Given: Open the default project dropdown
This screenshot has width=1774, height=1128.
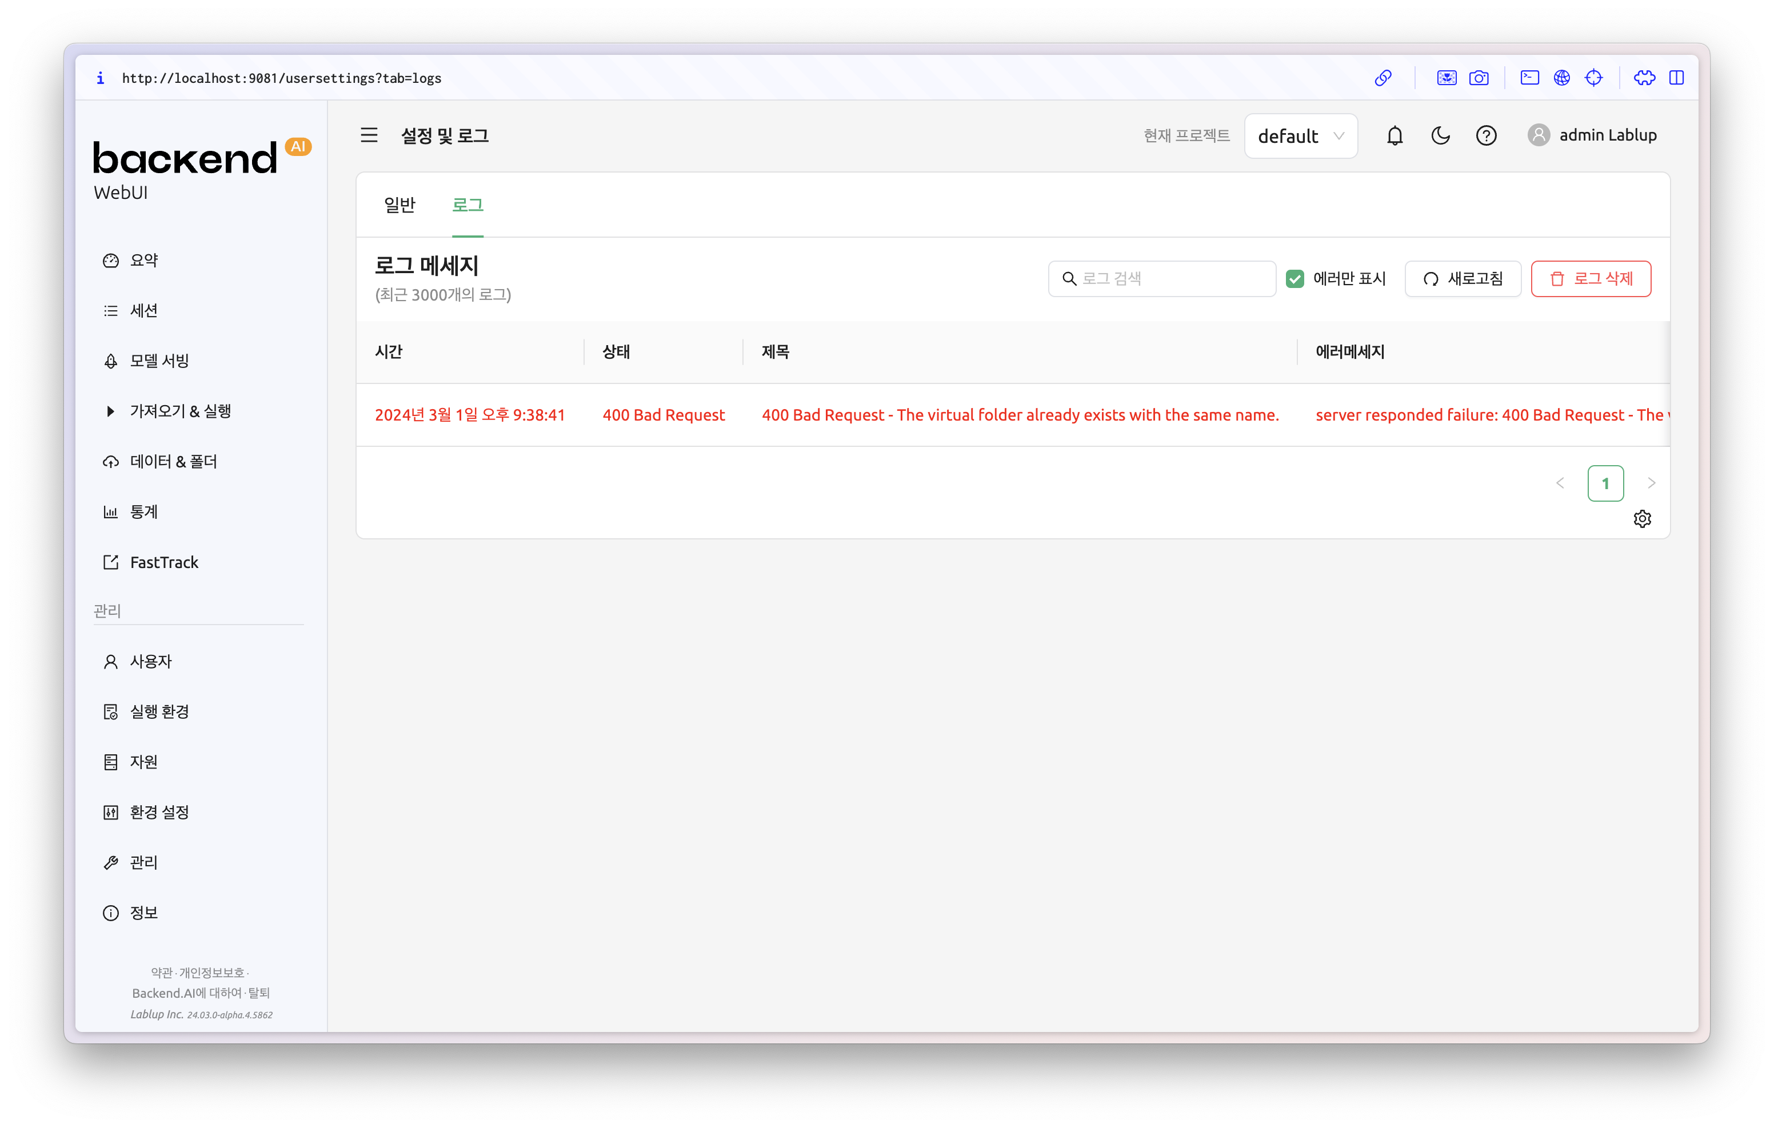Looking at the screenshot, I should [1300, 137].
